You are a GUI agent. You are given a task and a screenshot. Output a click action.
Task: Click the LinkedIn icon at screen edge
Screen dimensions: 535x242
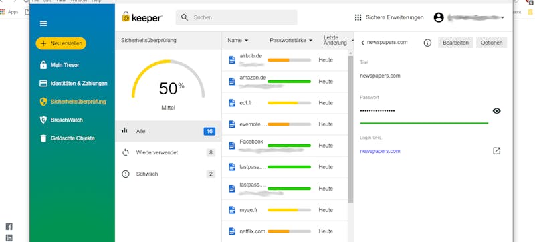pos(9,238)
